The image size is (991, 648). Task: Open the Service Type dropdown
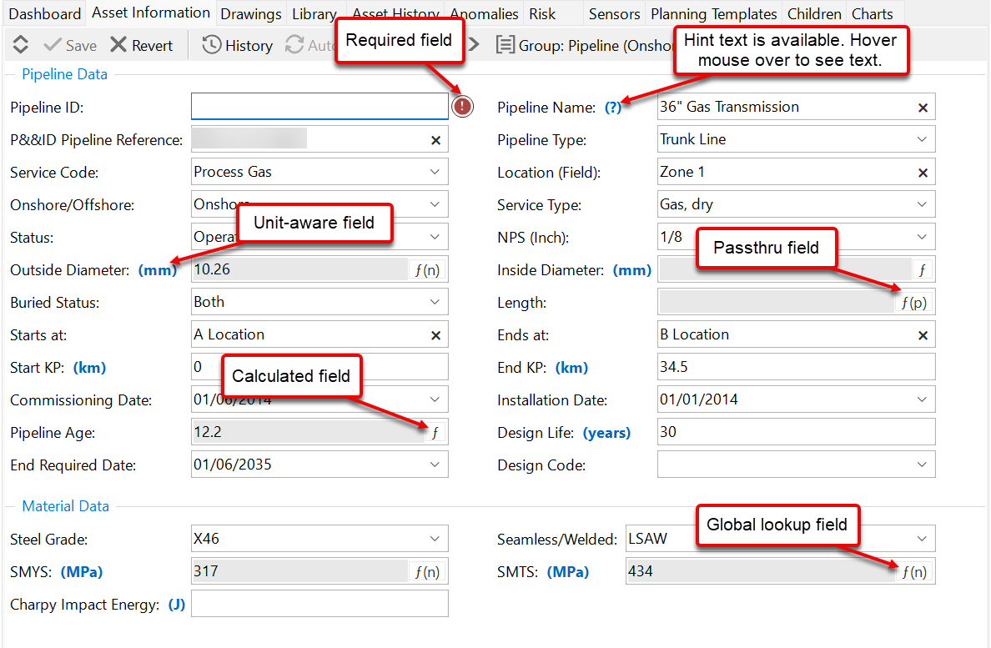[x=922, y=204]
